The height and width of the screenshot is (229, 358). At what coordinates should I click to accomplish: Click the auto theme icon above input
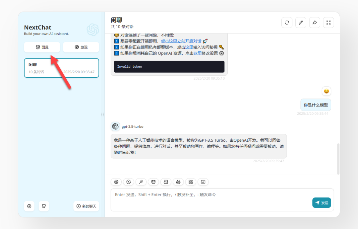(x=129, y=182)
